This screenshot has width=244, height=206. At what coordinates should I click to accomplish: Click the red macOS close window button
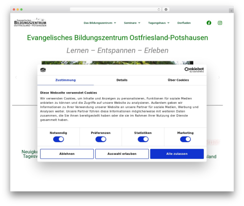(14, 10)
